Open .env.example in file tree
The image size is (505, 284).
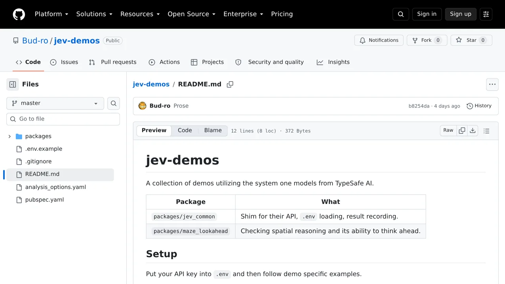44,149
